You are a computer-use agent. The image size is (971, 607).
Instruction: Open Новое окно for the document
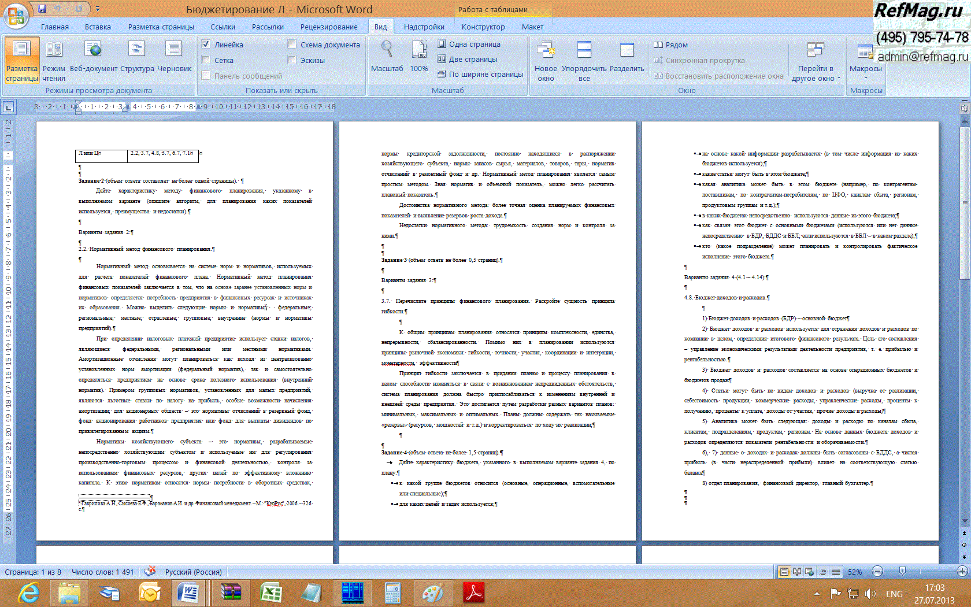[546, 60]
